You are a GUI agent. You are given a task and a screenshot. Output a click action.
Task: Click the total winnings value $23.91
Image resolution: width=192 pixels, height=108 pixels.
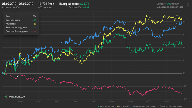pyautogui.click(x=84, y=4)
